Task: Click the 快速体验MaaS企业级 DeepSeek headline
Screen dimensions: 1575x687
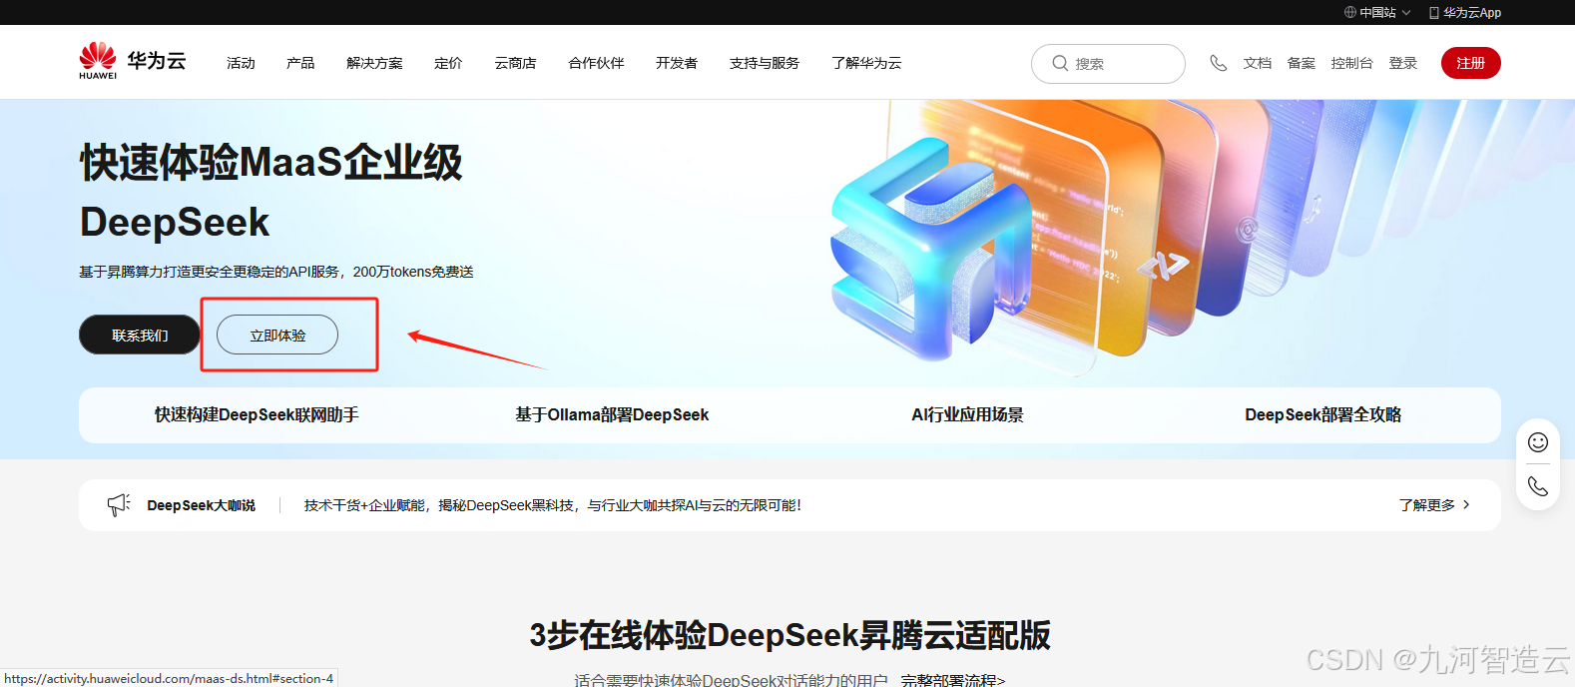Action: 270,192
